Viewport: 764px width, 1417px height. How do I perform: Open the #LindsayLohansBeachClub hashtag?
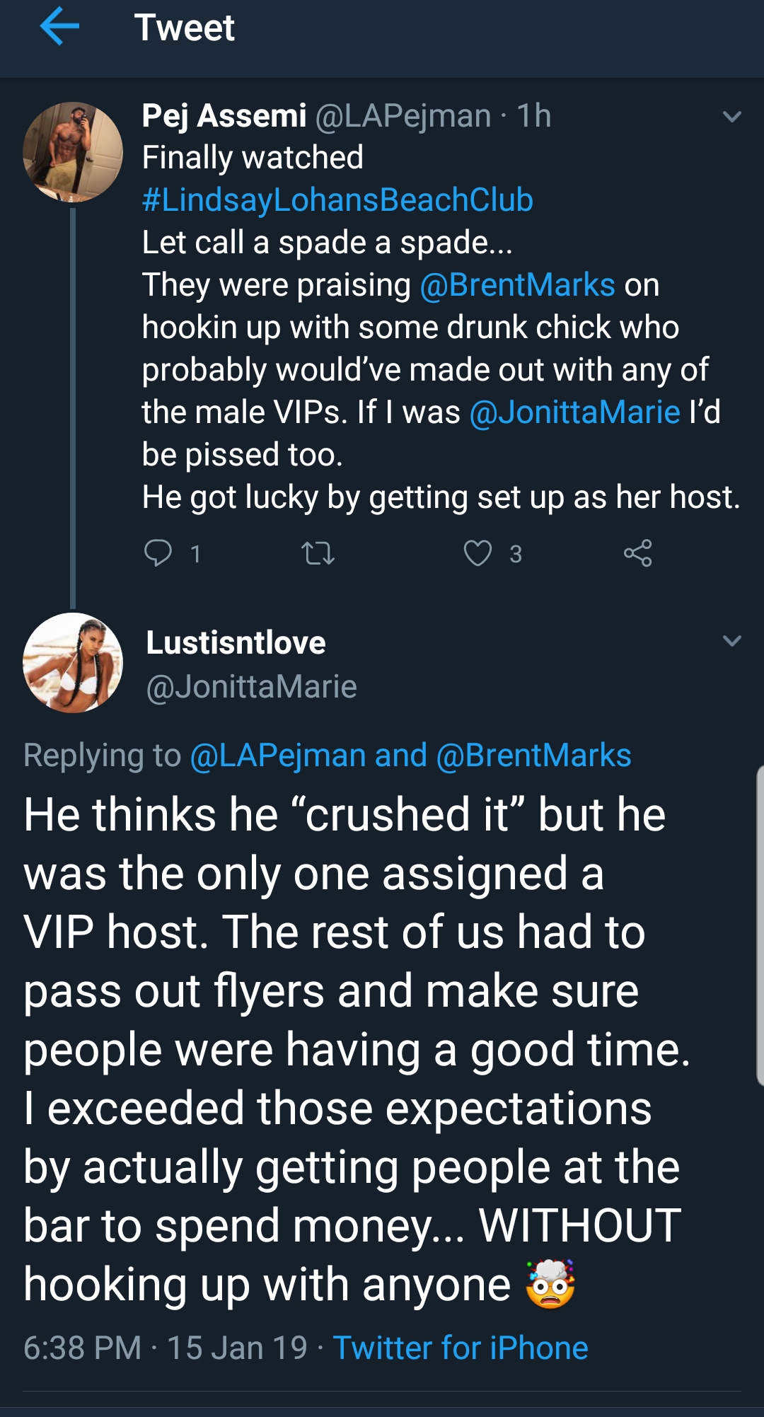click(337, 200)
